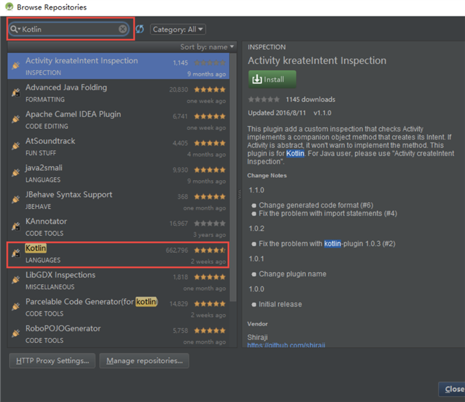
Task: Click the splitter handle between list and details
Action: click(x=239, y=194)
